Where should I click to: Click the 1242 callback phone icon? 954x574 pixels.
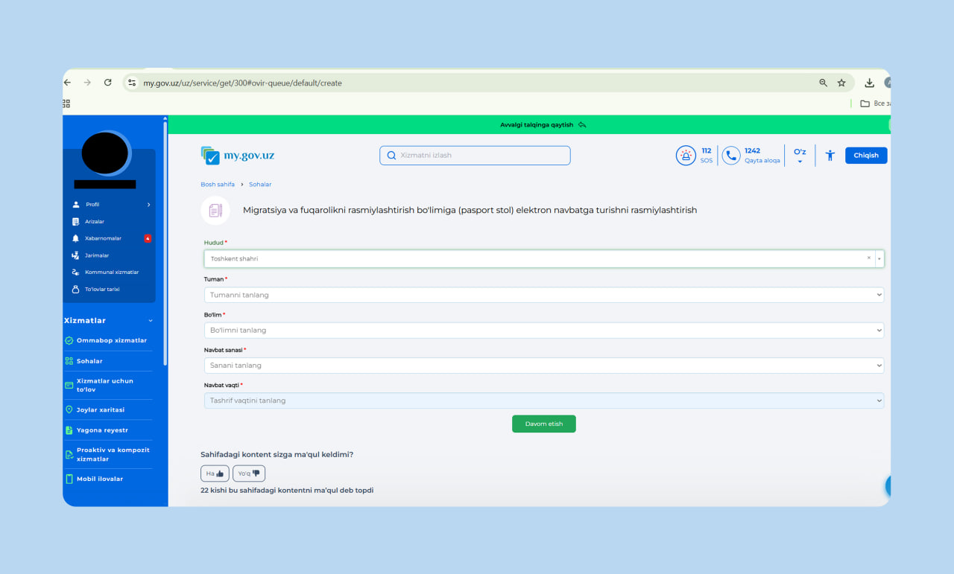click(731, 156)
